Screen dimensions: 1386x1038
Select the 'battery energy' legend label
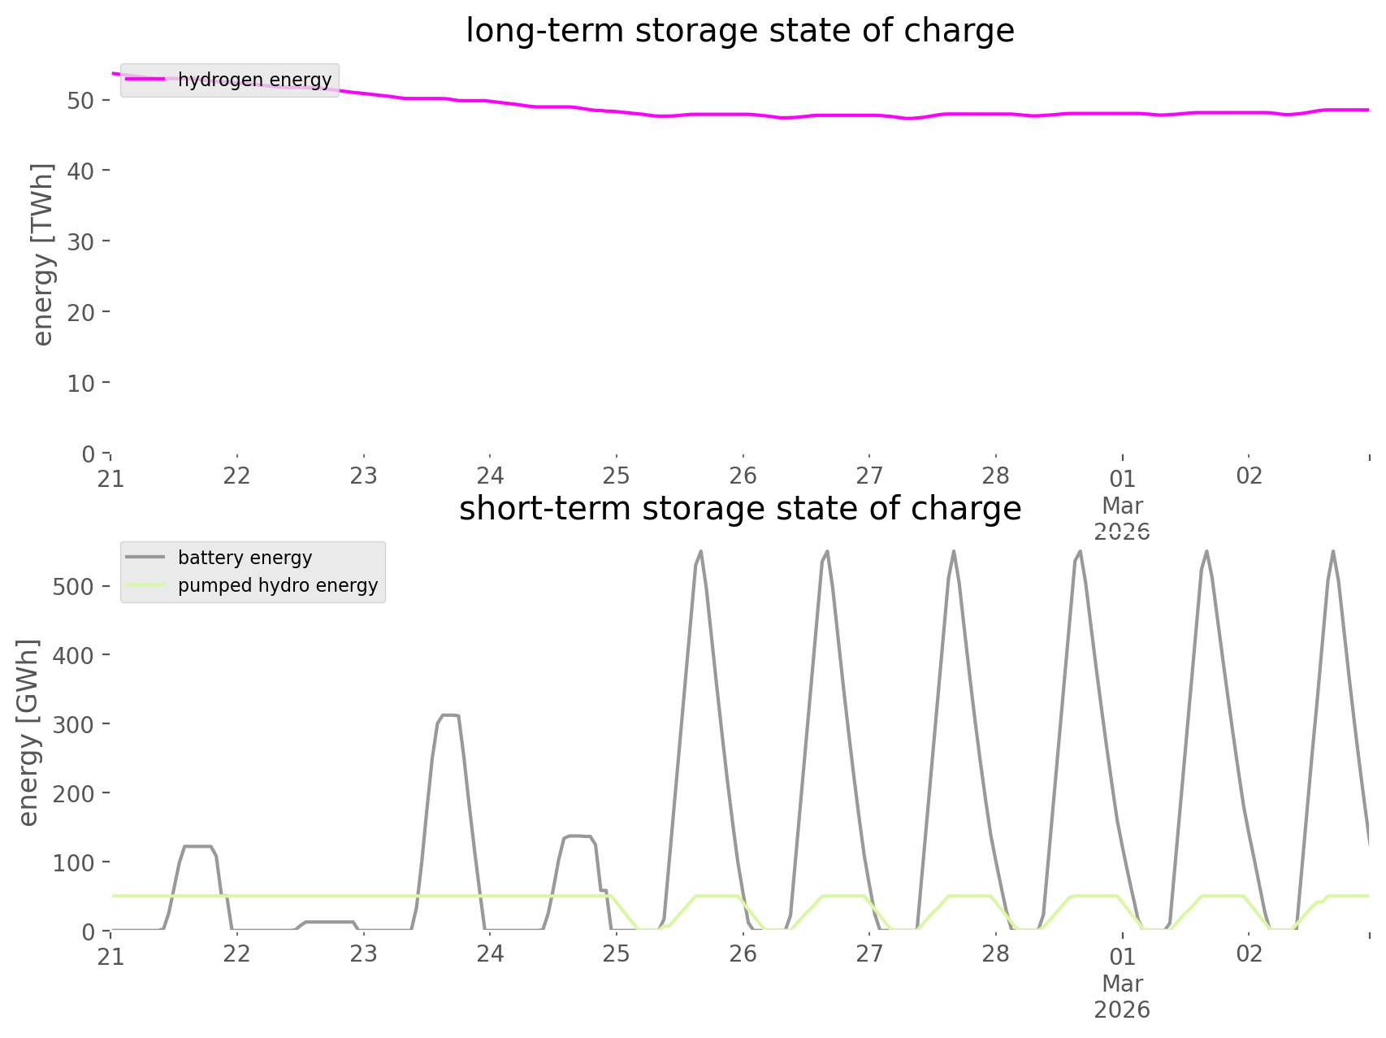tap(245, 558)
